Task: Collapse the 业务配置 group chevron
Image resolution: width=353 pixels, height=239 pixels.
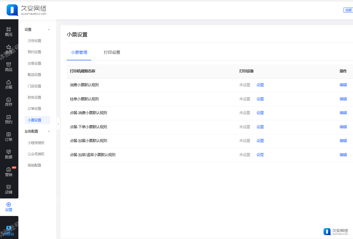Action: (49, 131)
